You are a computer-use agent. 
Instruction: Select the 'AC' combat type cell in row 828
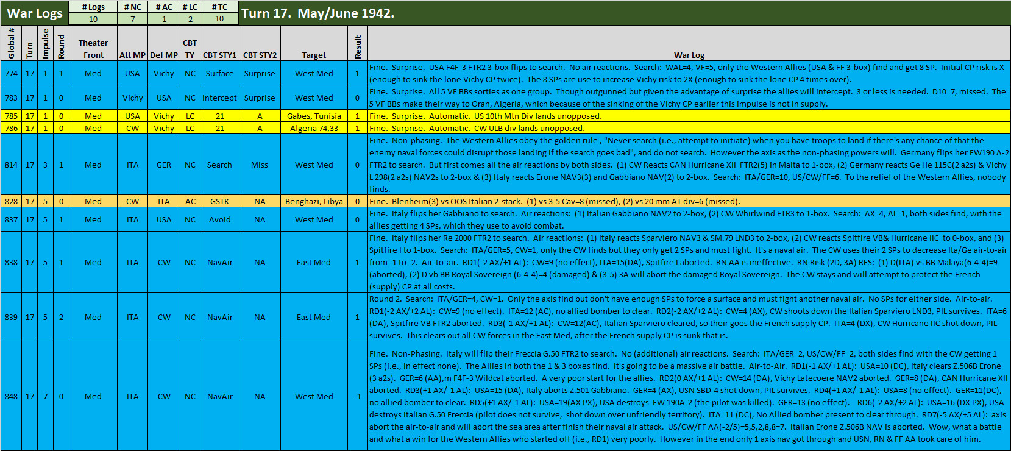pyautogui.click(x=190, y=201)
